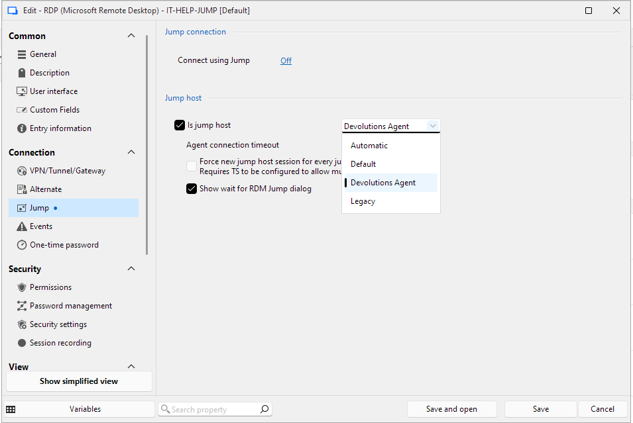Image resolution: width=633 pixels, height=423 pixels.
Task: Open the Variables grid icon
Action: pos(11,408)
